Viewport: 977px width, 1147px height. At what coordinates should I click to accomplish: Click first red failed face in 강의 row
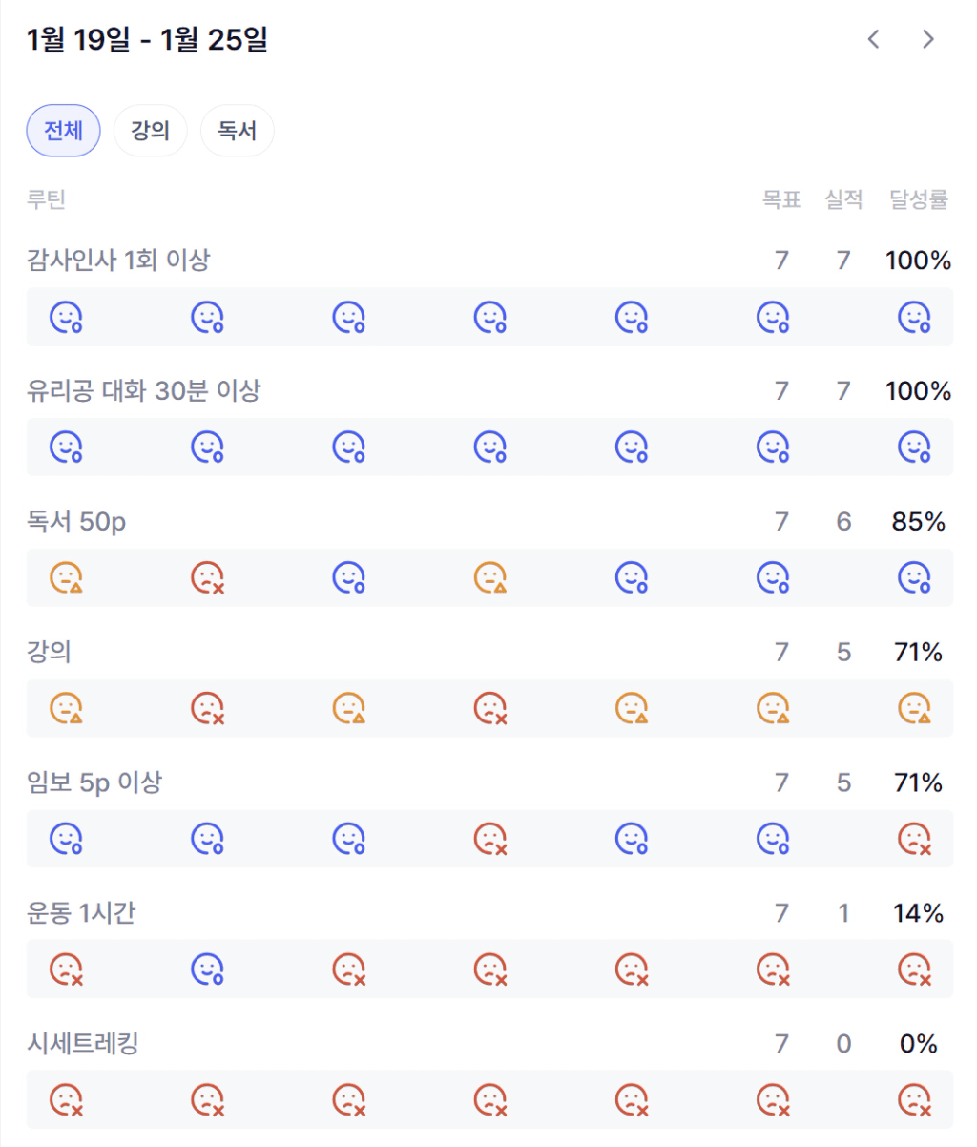[207, 709]
